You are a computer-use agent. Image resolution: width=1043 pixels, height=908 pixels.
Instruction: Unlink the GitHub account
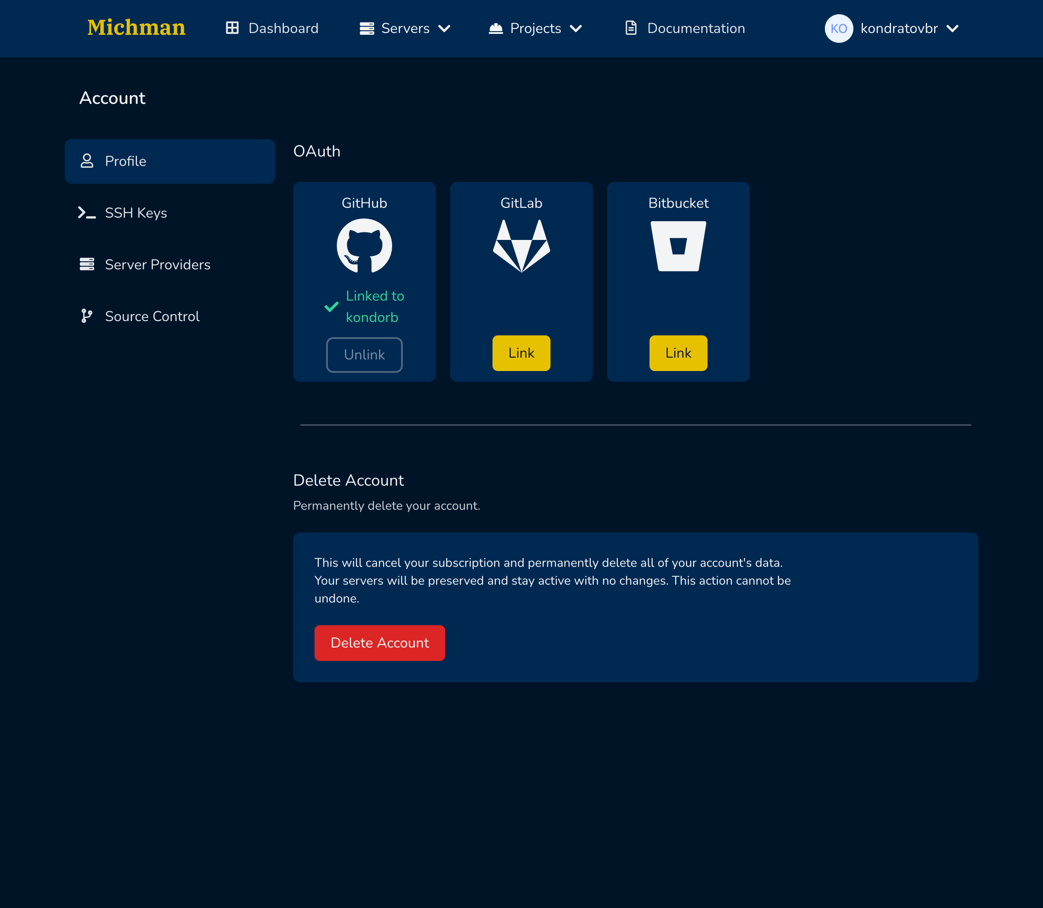(x=364, y=355)
